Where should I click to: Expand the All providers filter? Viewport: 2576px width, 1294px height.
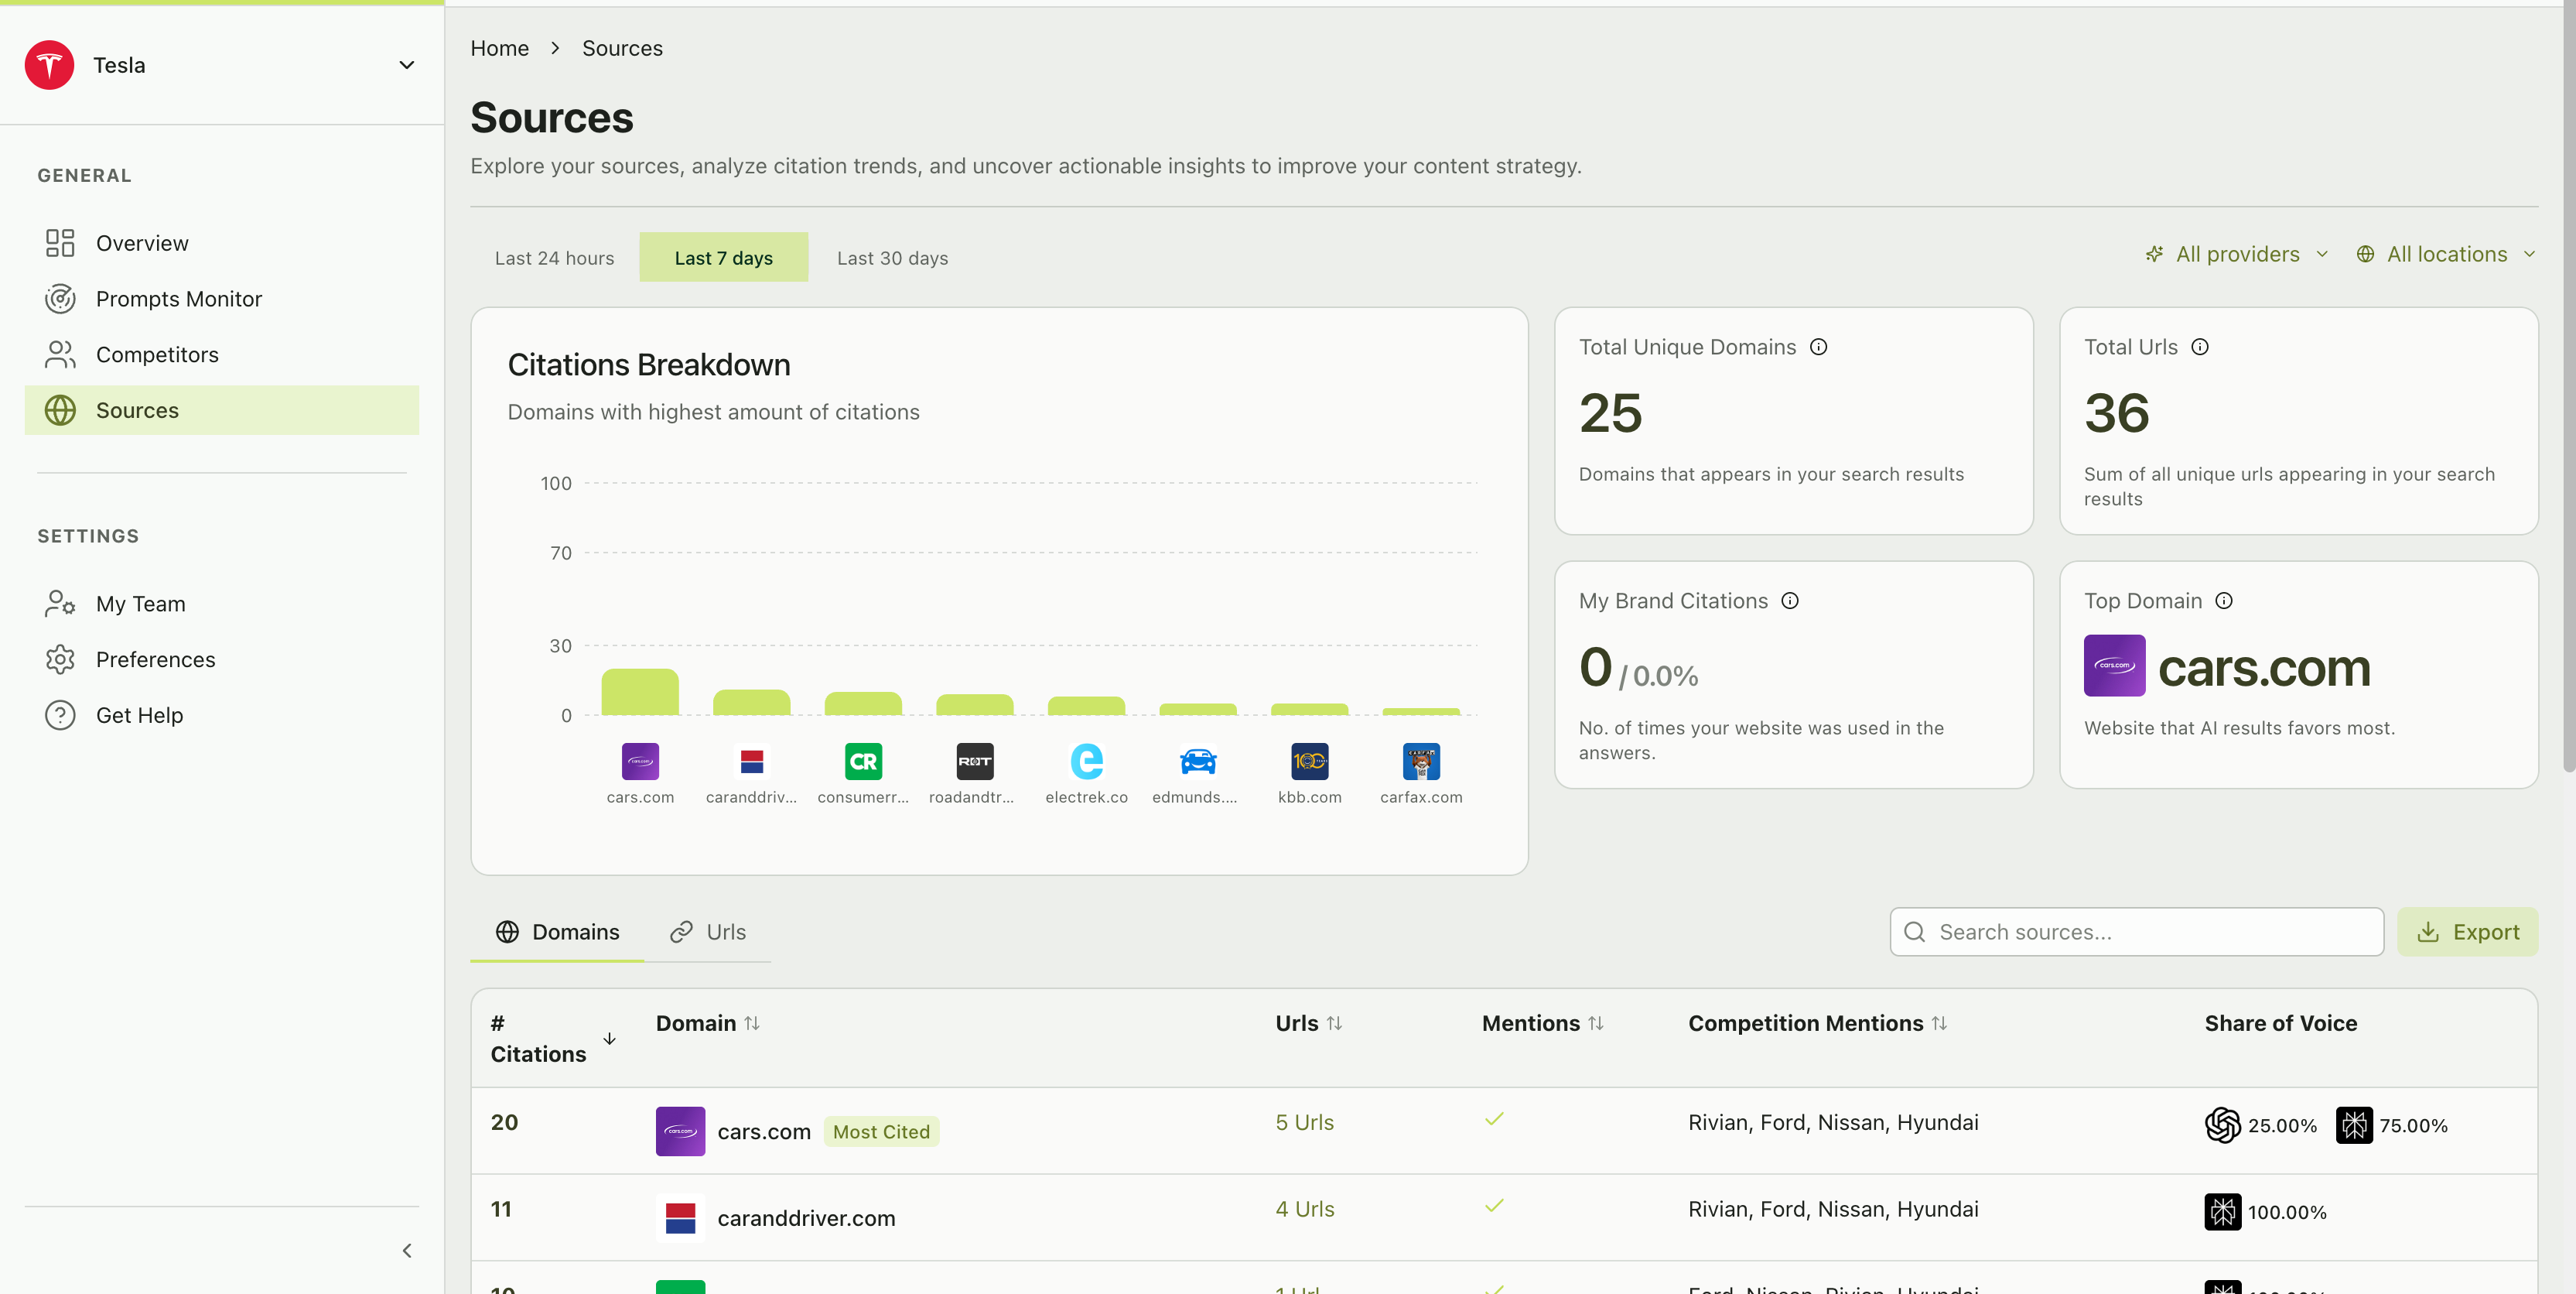pyautogui.click(x=2237, y=254)
